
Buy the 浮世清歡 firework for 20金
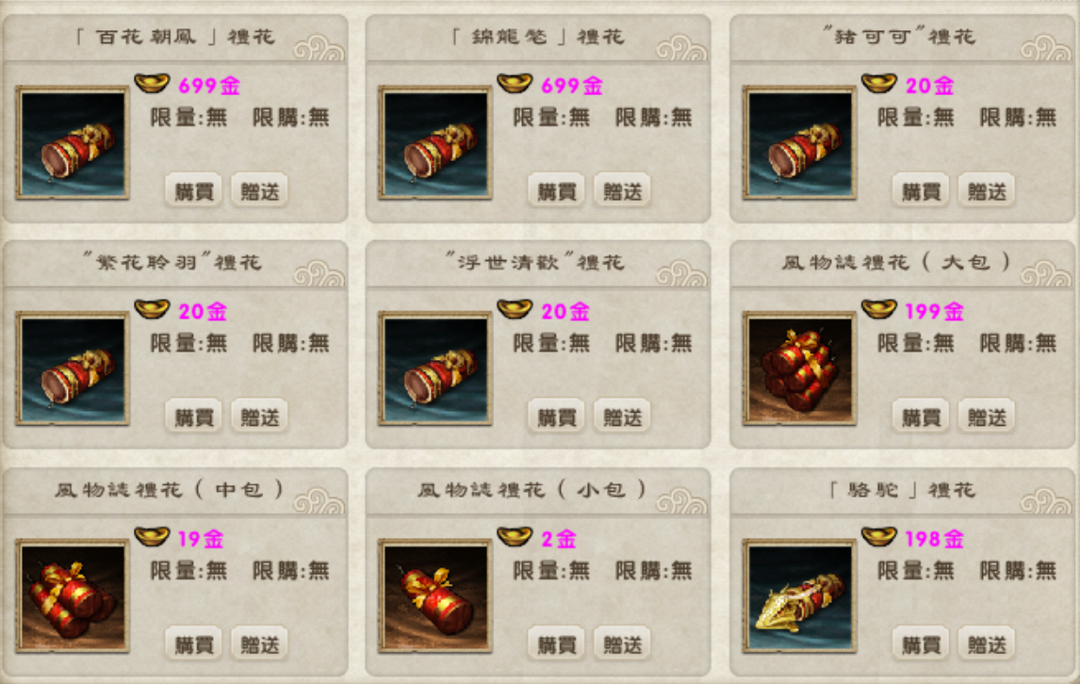[x=557, y=416]
